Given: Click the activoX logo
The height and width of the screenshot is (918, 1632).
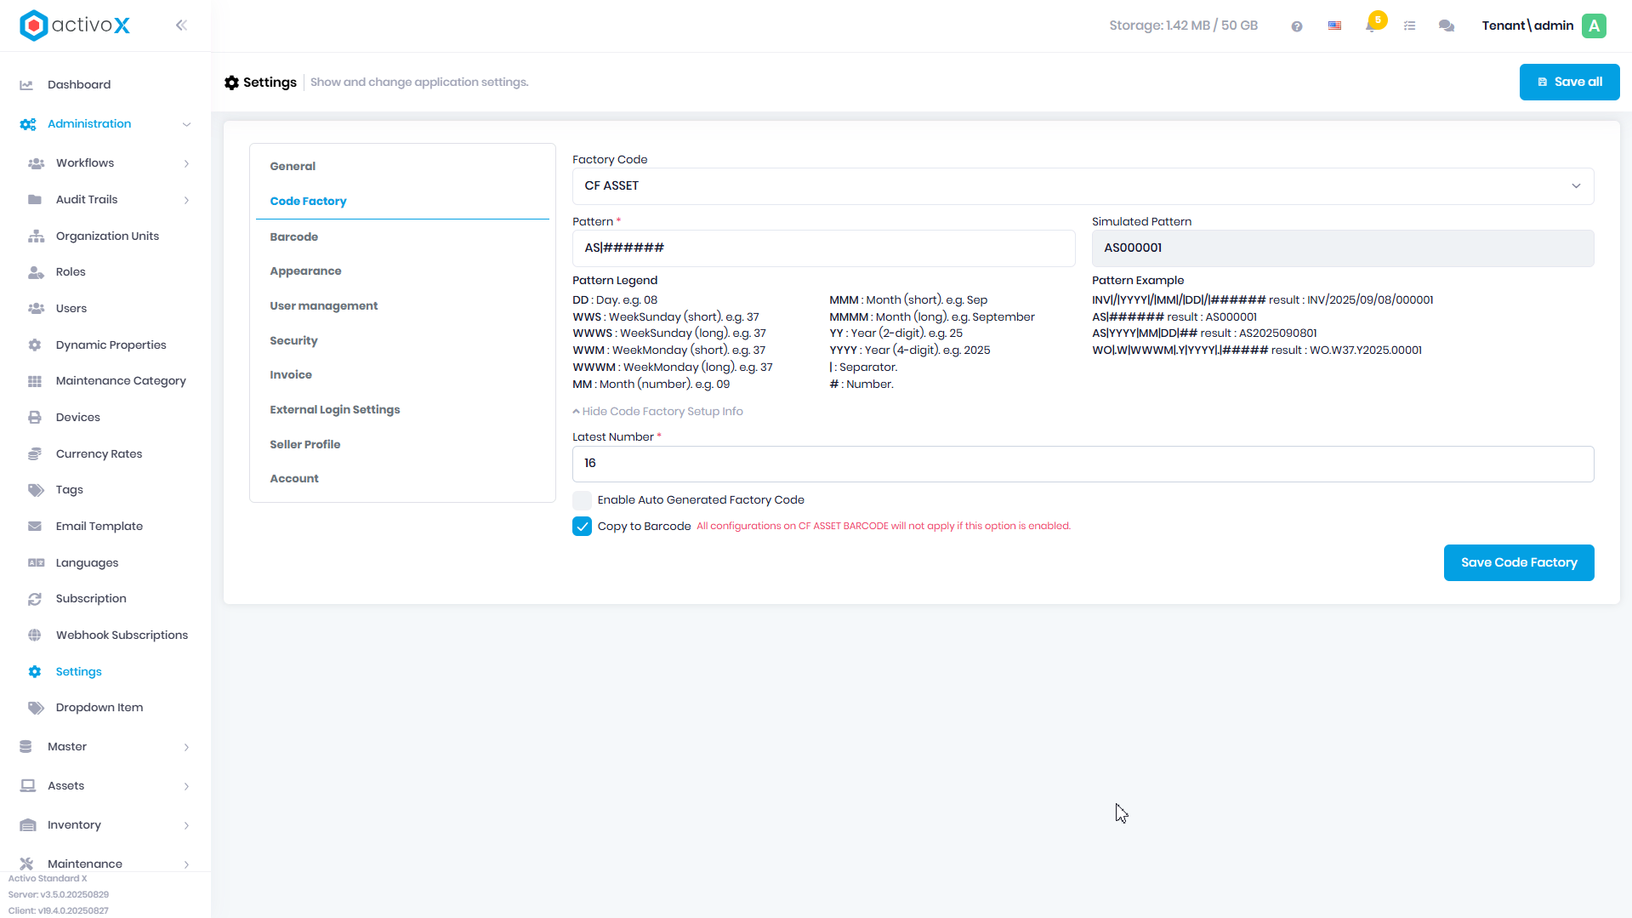Looking at the screenshot, I should (x=75, y=26).
